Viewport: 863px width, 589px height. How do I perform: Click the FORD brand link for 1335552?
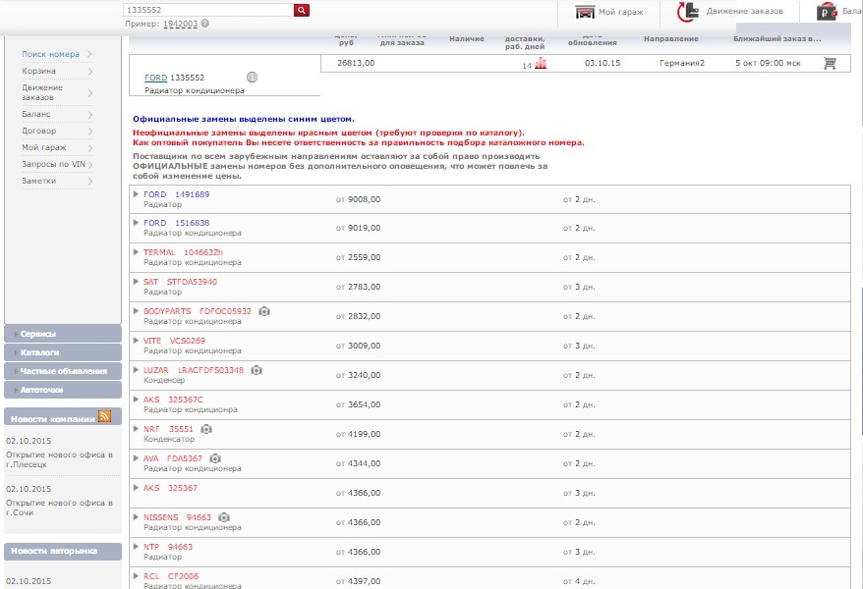(x=155, y=78)
